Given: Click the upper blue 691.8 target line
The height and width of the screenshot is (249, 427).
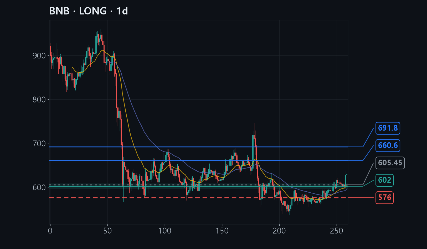Looking at the screenshot, I should point(199,147).
